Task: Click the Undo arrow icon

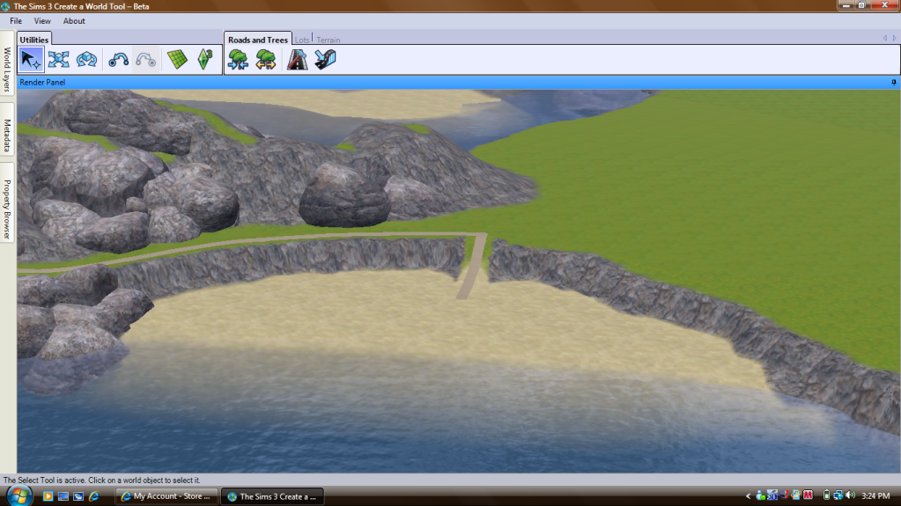Action: tap(118, 60)
